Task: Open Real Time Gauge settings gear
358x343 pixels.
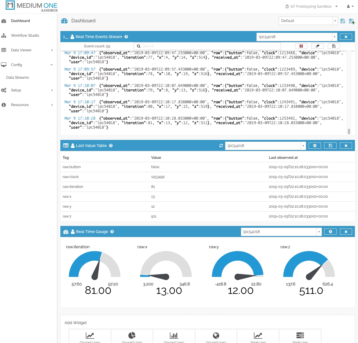Action: 330,231
